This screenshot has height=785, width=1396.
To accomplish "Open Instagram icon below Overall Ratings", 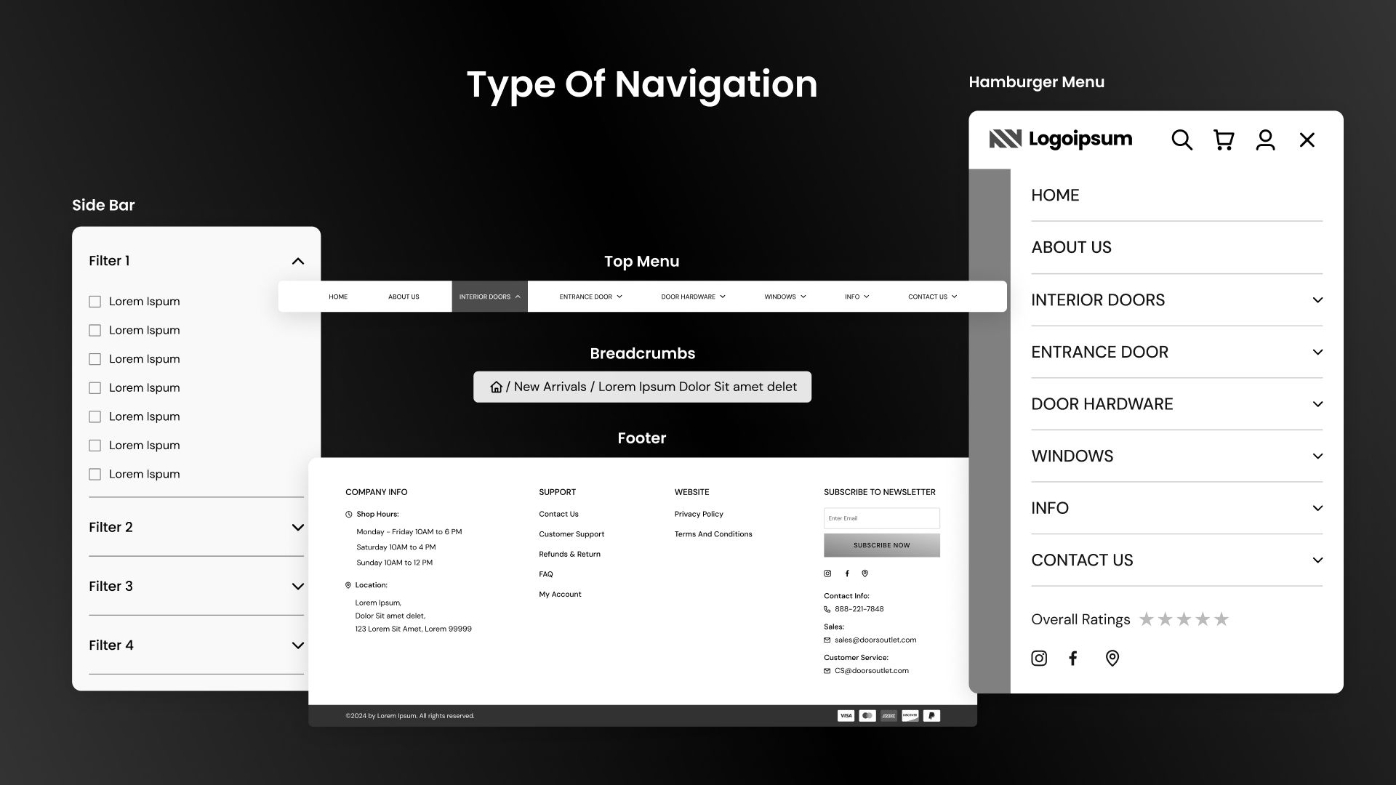I will [1039, 659].
